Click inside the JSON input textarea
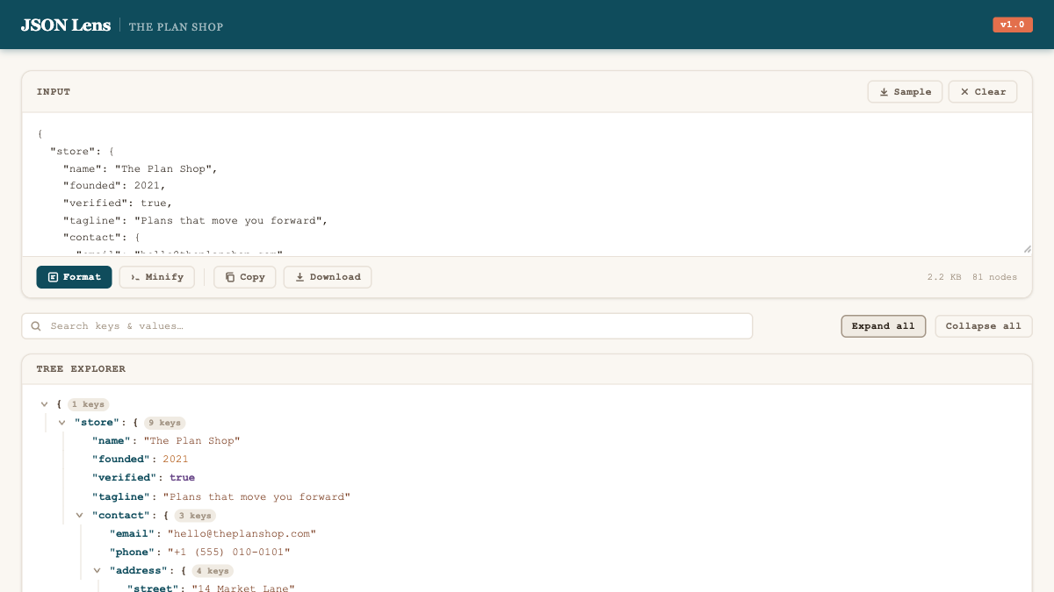Viewport: 1054px width, 592px height. pyautogui.click(x=527, y=184)
